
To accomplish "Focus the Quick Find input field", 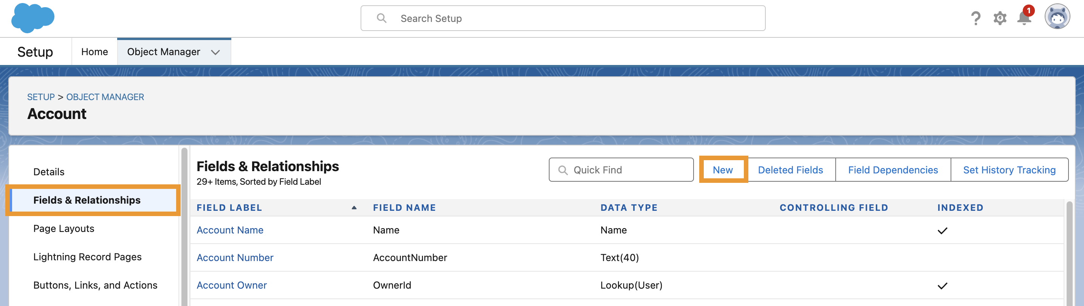I will 621,170.
